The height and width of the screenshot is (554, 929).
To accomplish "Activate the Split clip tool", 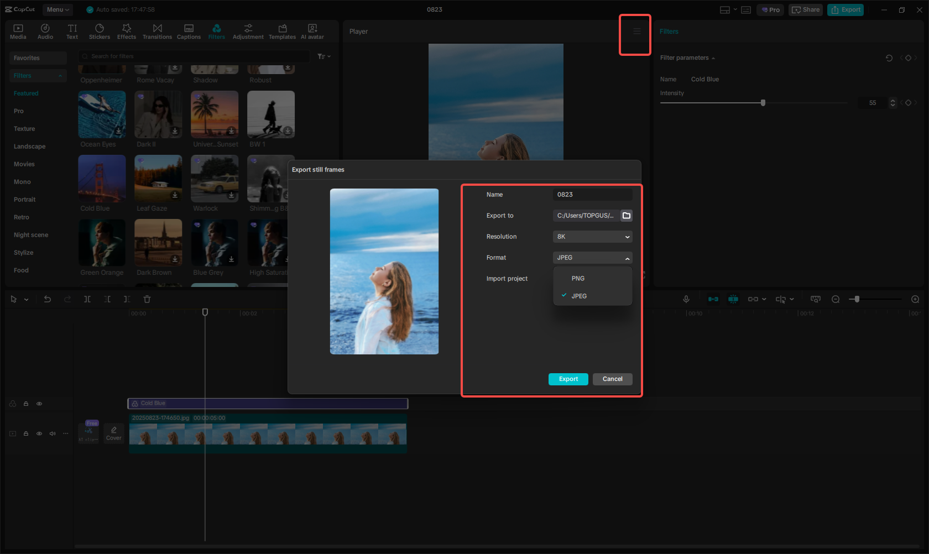I will [x=87, y=299].
